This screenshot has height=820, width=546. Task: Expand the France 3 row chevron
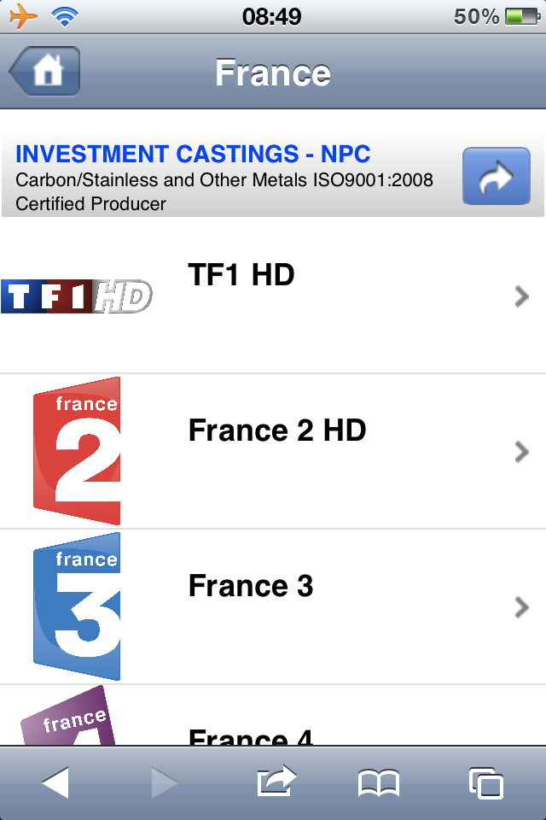[x=522, y=606]
